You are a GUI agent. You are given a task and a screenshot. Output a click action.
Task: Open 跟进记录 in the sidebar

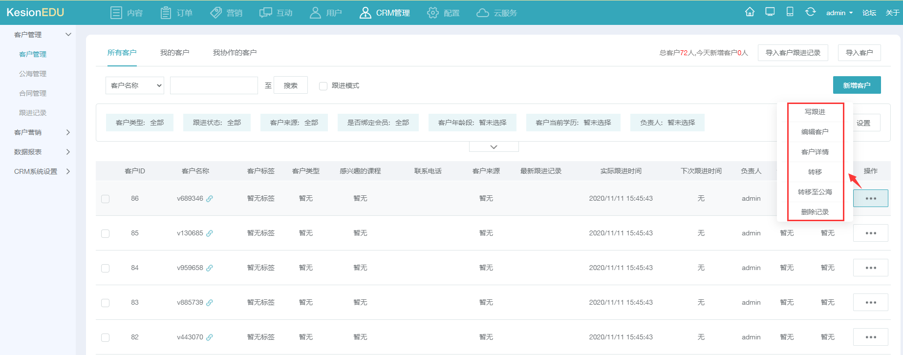click(33, 113)
